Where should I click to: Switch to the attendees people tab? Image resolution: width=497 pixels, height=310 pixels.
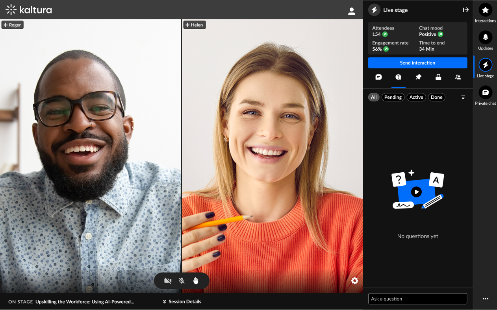458,77
